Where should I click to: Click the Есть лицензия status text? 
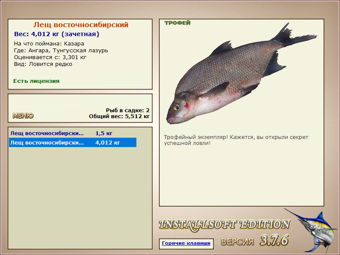[x=36, y=81]
